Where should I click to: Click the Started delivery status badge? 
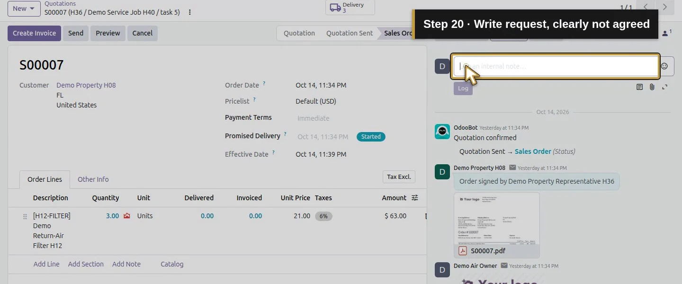(371, 137)
